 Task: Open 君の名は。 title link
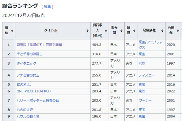pyautogui.click(x=24, y=84)
